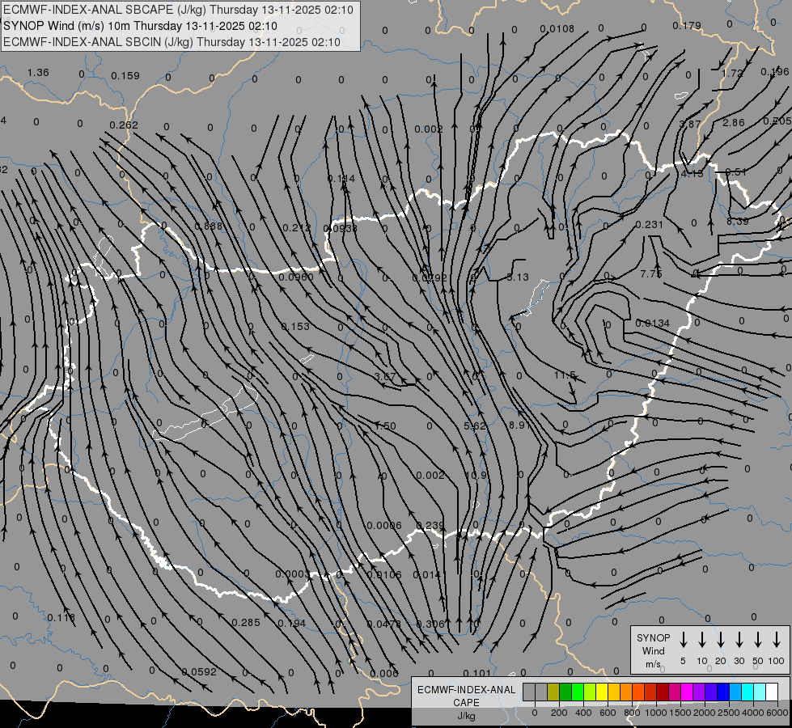Click the SBCAPE title line in the header
792x728 pixels.
point(178,10)
